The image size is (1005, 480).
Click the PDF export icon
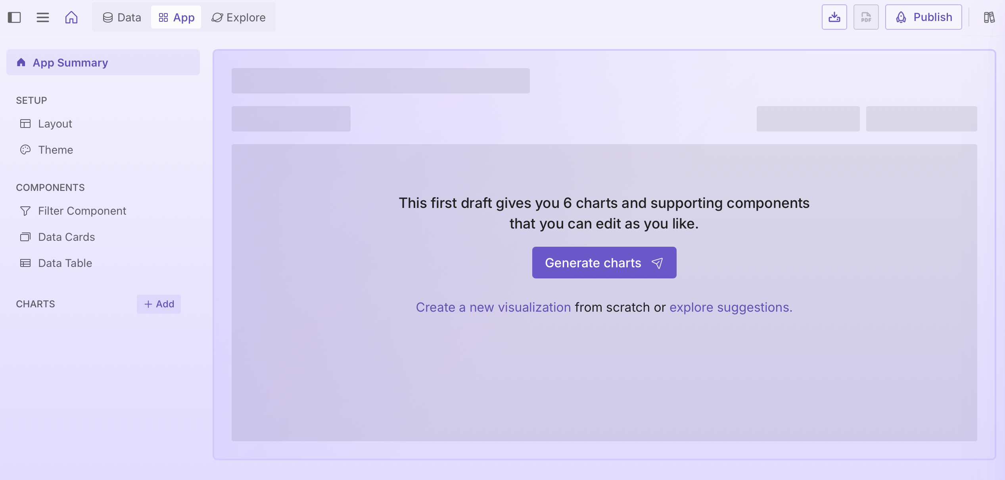[866, 17]
